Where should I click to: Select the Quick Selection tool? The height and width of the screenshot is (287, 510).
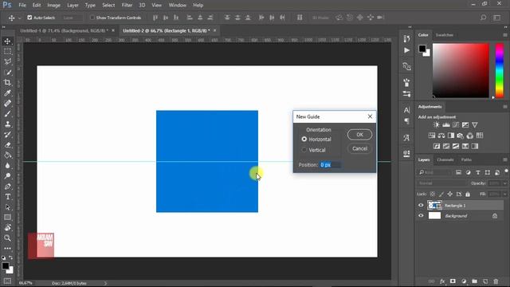7,73
